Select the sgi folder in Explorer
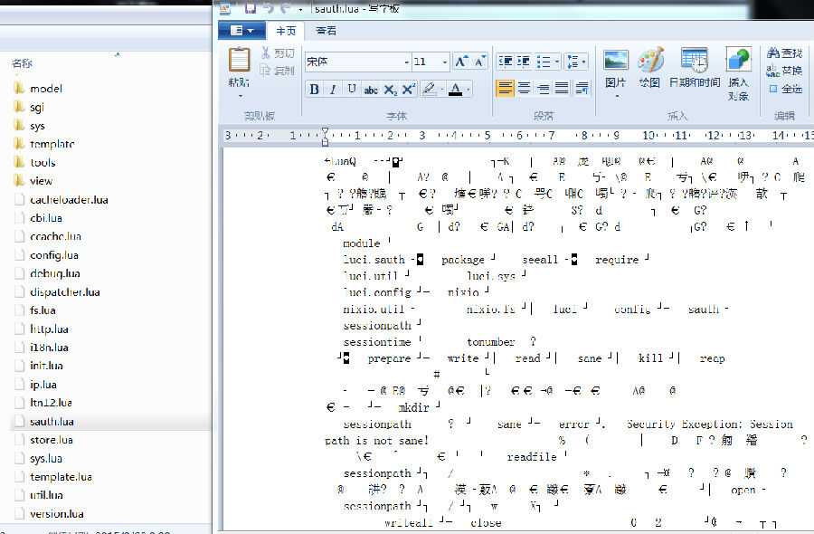Viewport: 814px width, 534px height. point(36,107)
